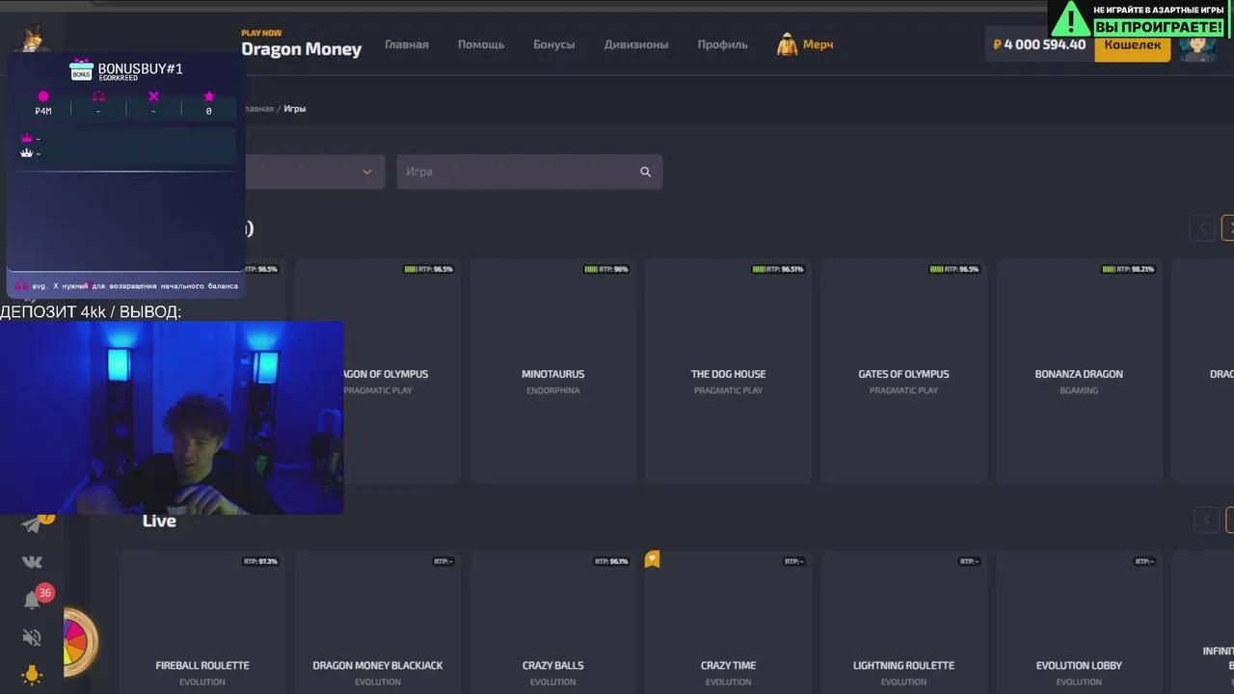1234x694 pixels.
Task: Click RTP 96.1% badge on Crazy Balls
Action: tap(611, 561)
